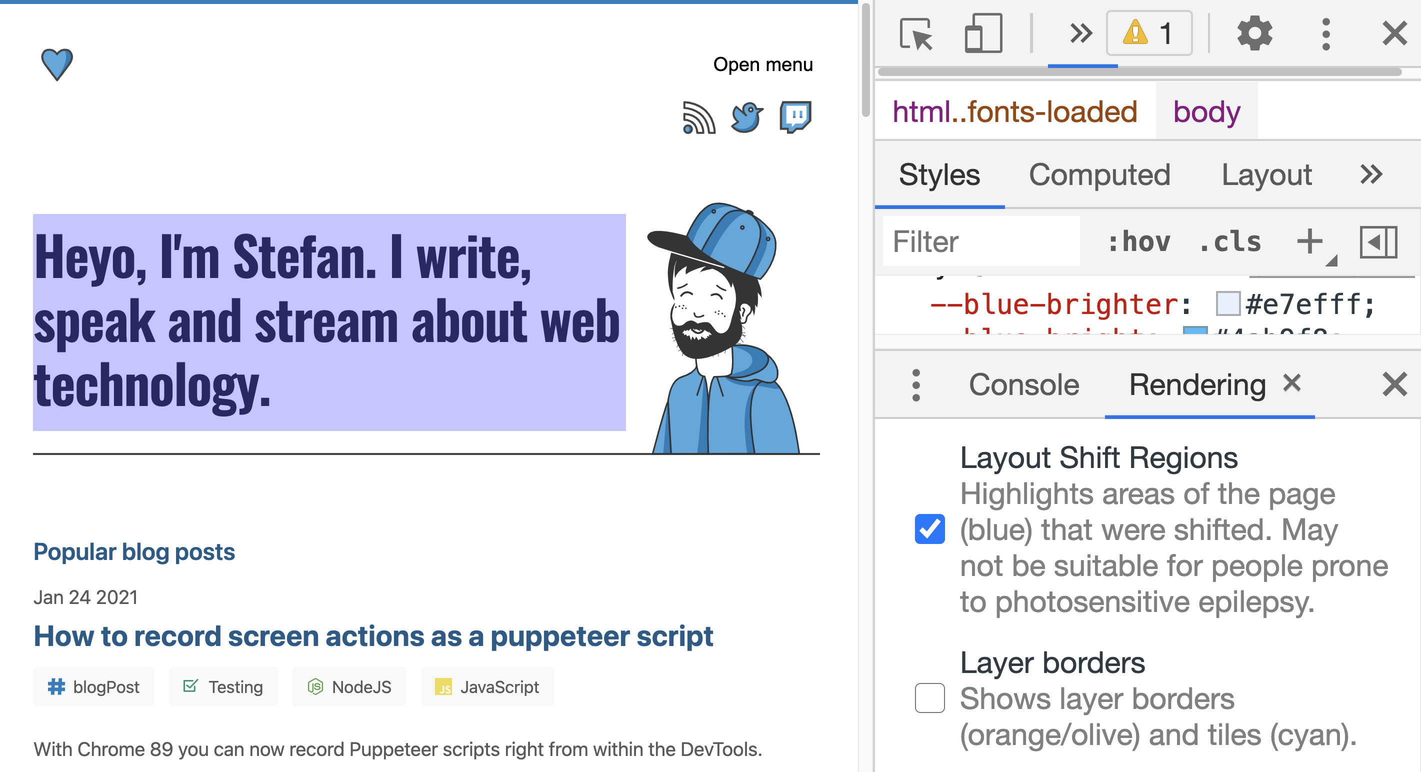This screenshot has width=1421, height=772.
Task: Click the --blue-brighter color swatch
Action: click(x=1228, y=304)
